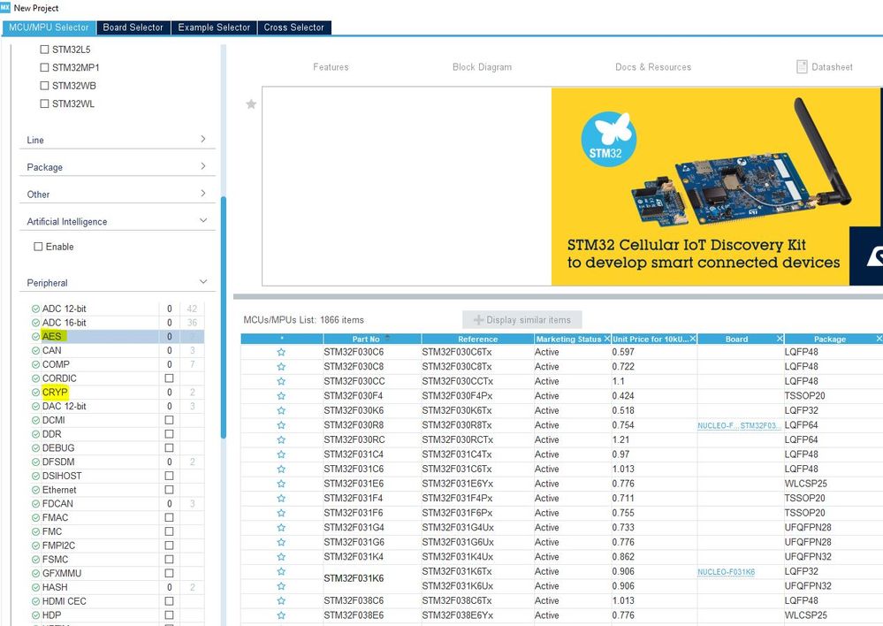Switch to the MCU/MPU Selector tab
The width and height of the screenshot is (883, 626).
pos(49,27)
